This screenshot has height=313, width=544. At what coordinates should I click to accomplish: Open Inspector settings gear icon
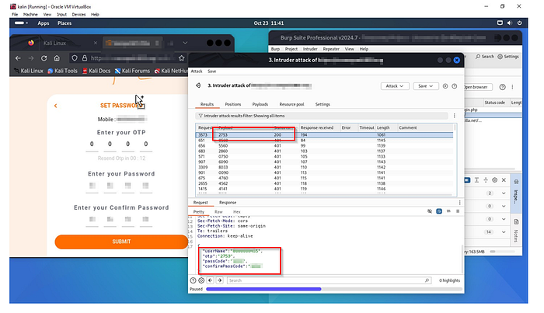click(495, 180)
